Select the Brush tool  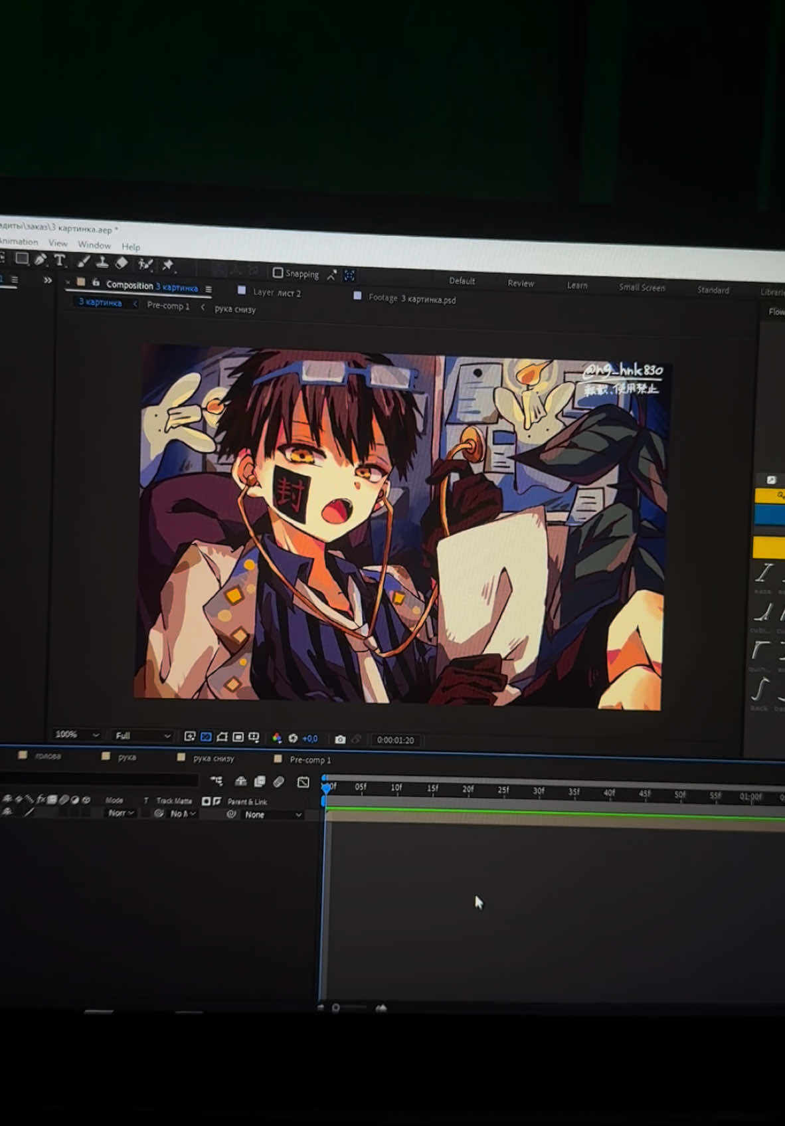coord(84,262)
